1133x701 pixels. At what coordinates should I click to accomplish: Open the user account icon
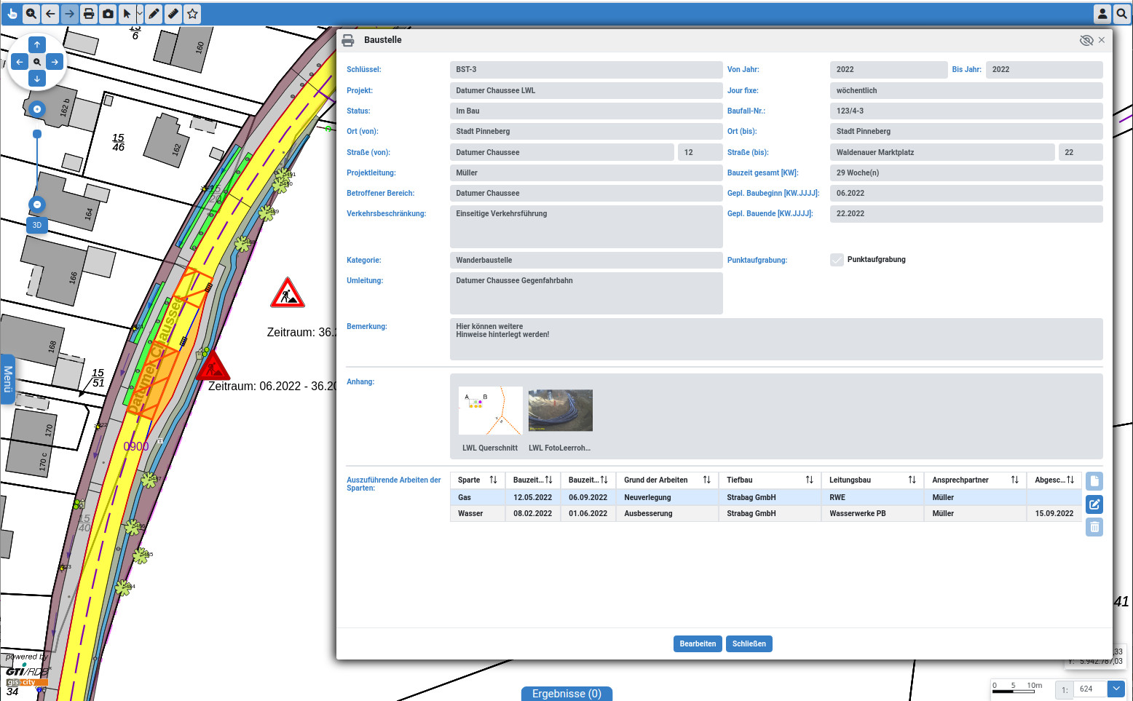pos(1102,14)
